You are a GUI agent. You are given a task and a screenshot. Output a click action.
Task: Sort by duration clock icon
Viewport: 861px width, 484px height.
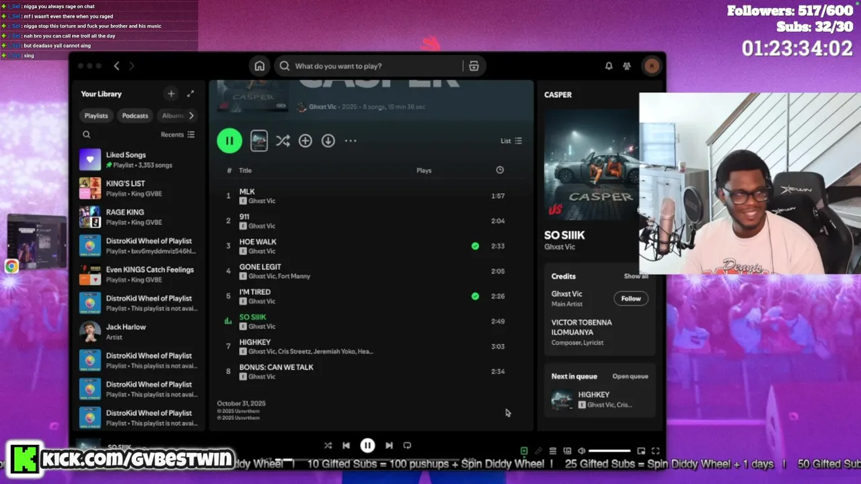point(500,170)
